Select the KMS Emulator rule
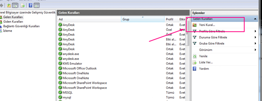Viewport: 262px width, 101px height. tap(72, 64)
